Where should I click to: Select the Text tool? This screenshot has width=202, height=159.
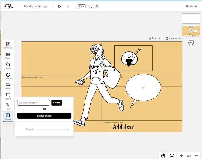pyautogui.click(x=8, y=106)
